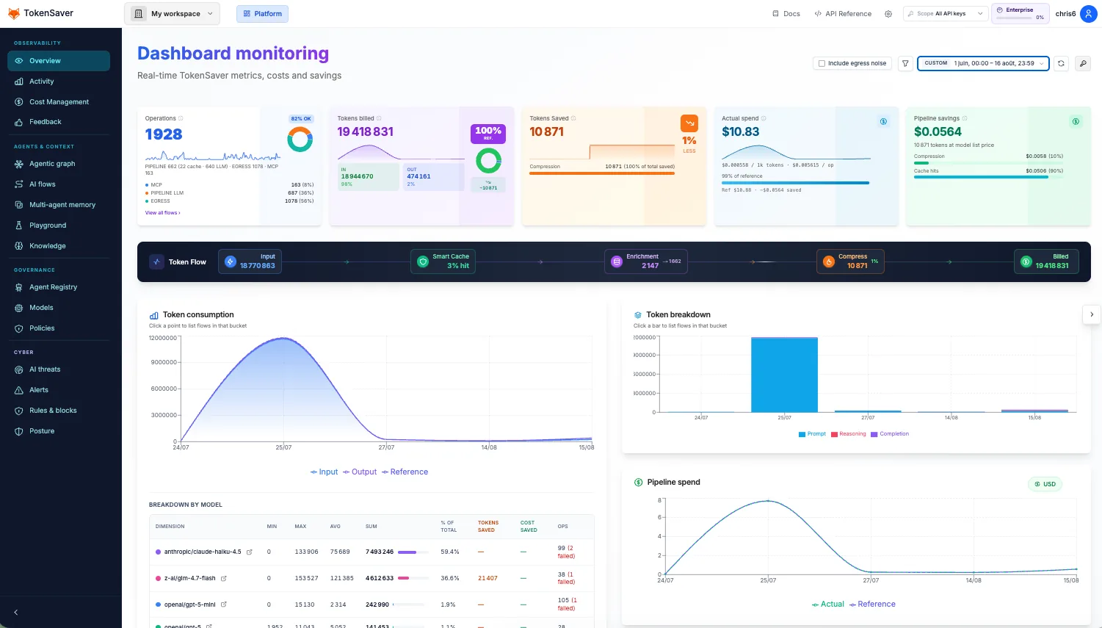The image size is (1102, 628).
Task: Go to Cost Management in sidebar
Action: click(59, 102)
